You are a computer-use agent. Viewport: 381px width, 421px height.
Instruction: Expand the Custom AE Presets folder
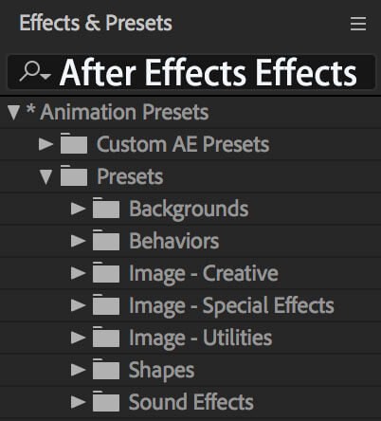point(46,144)
